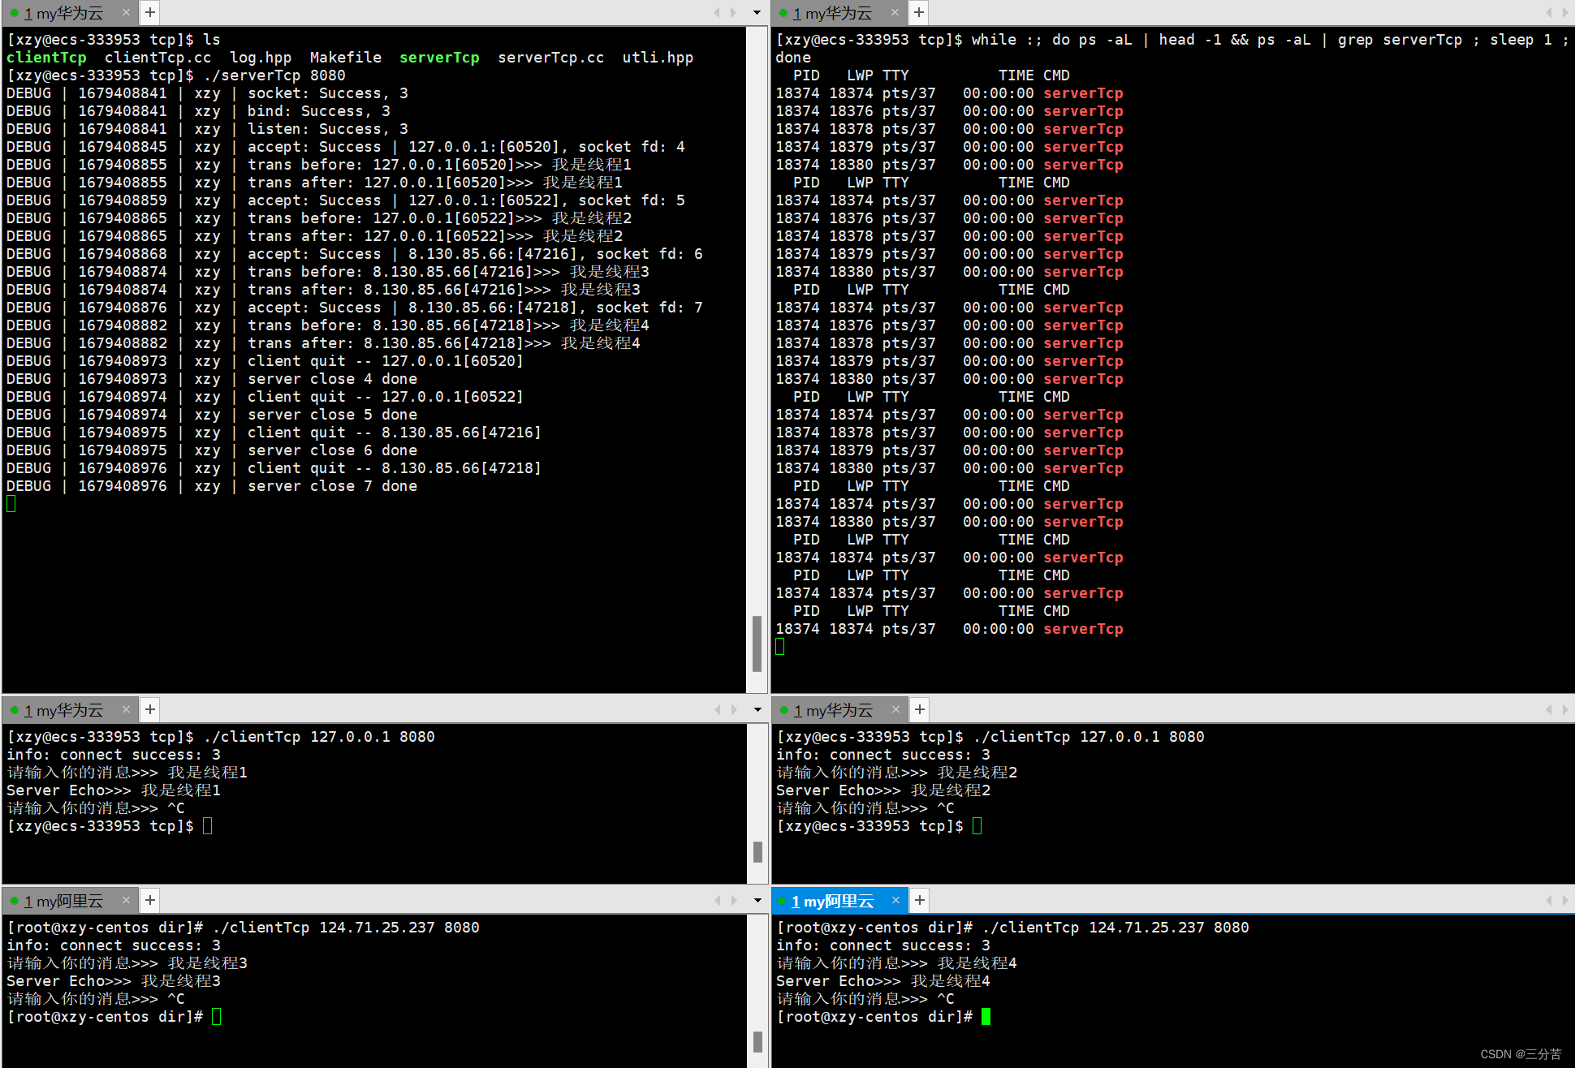Click 'Server Echo>>> 我是线程4' in the client pane
1575x1068 pixels.
coord(883,981)
